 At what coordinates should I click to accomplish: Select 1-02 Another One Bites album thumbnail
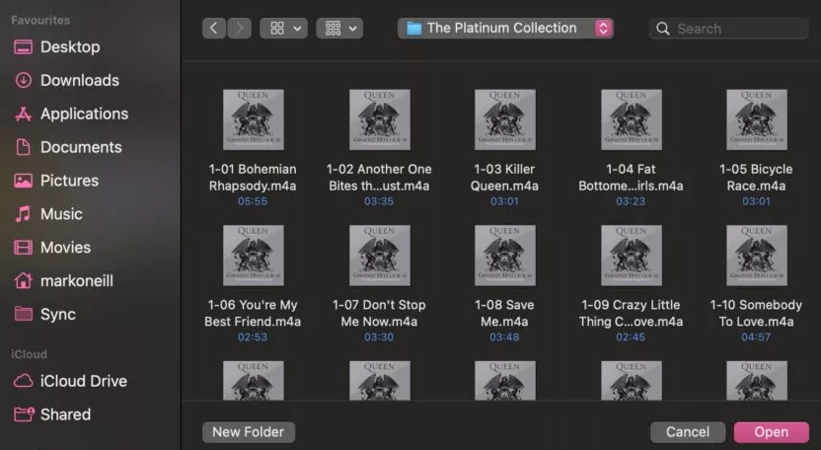pos(380,119)
